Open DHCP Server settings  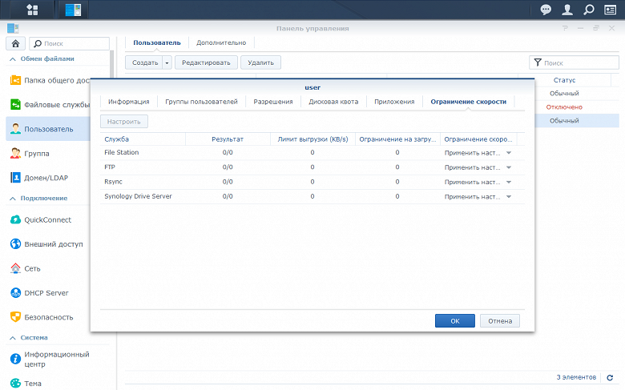[46, 293]
